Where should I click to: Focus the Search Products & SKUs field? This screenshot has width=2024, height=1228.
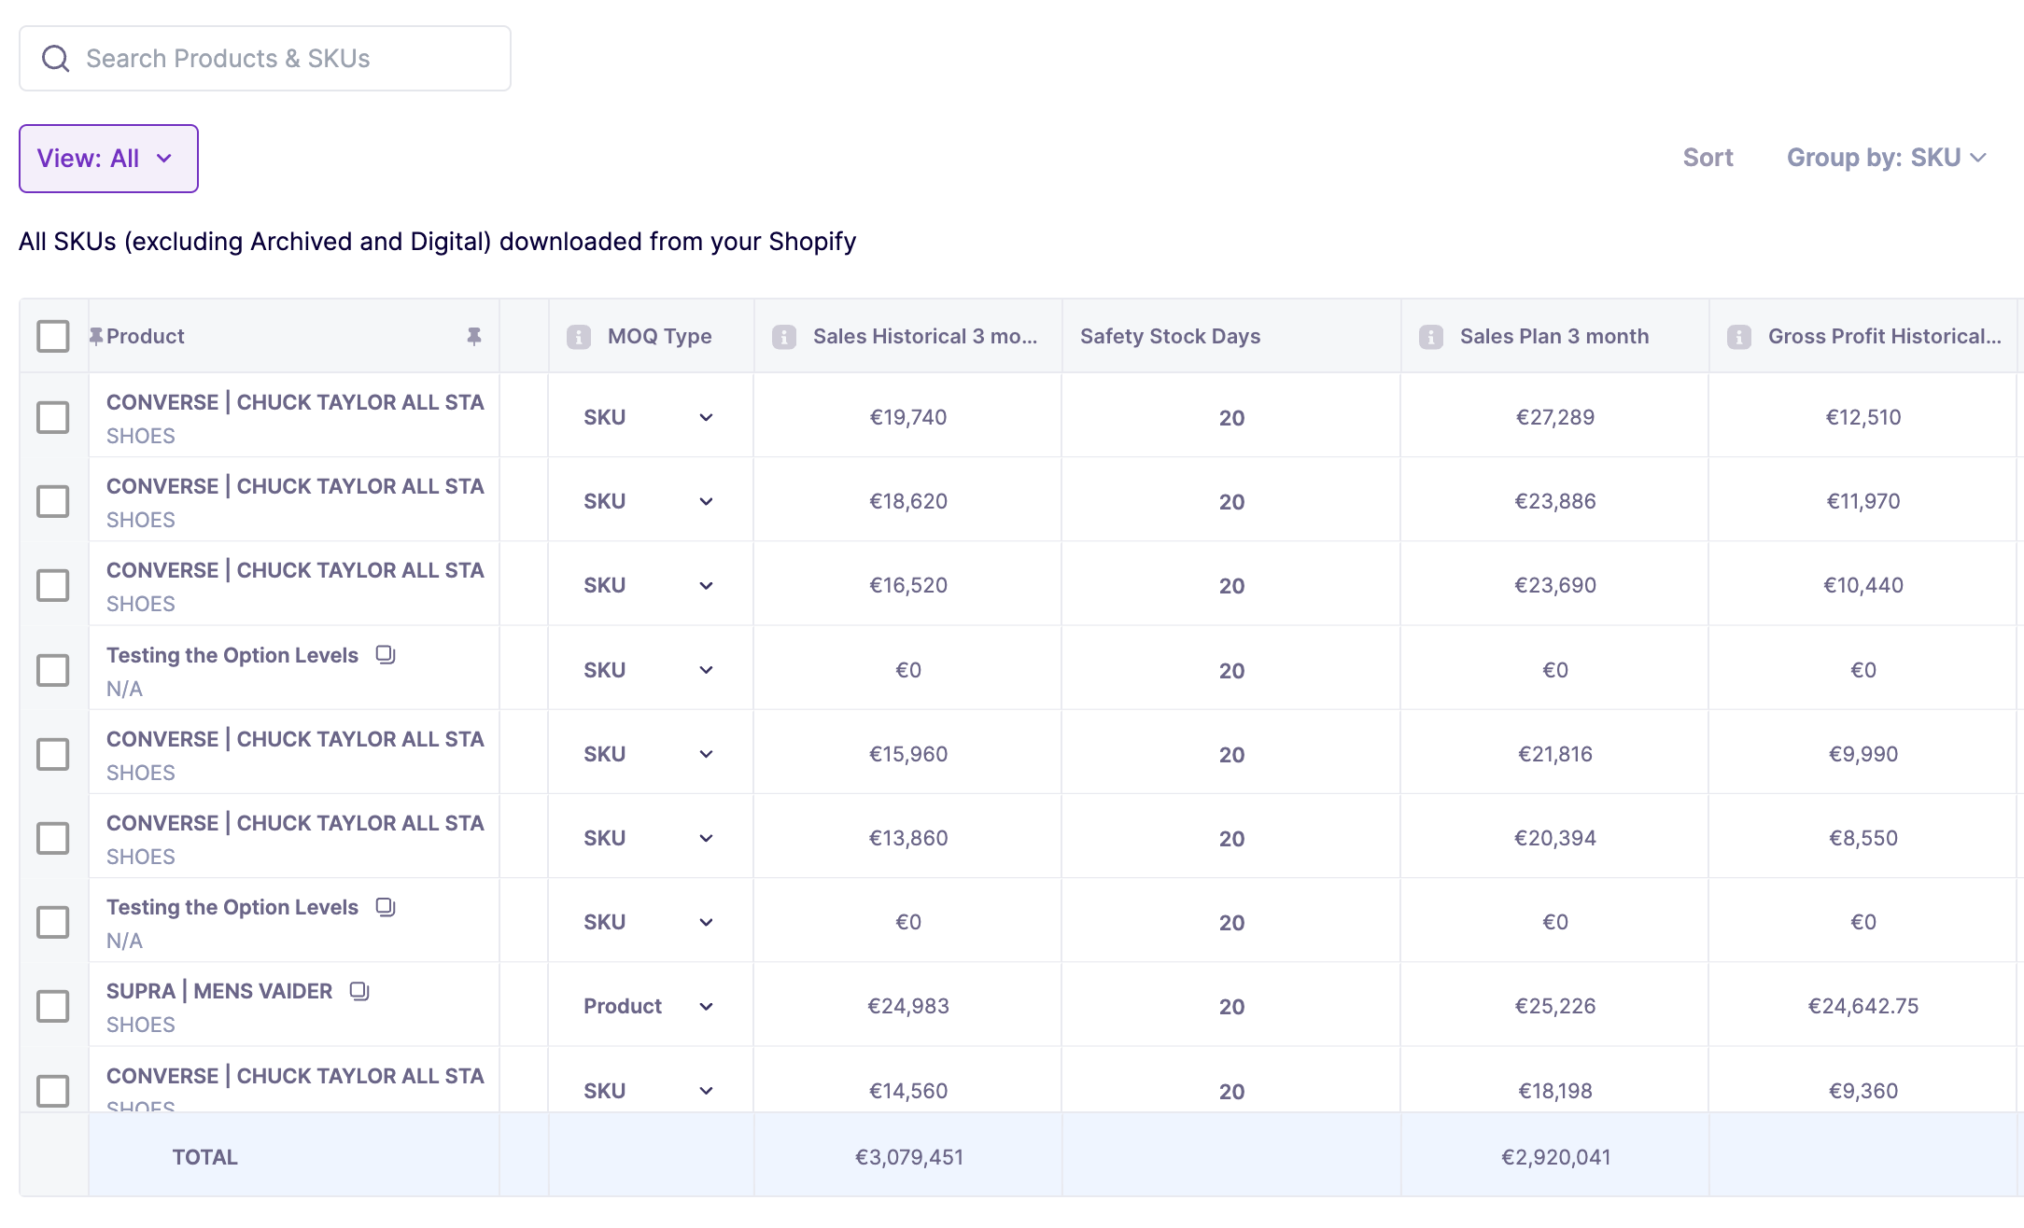[280, 59]
